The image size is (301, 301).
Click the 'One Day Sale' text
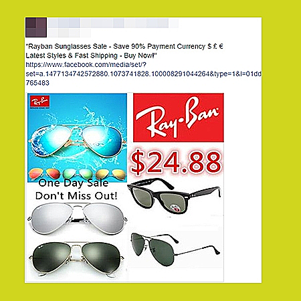click(x=74, y=183)
